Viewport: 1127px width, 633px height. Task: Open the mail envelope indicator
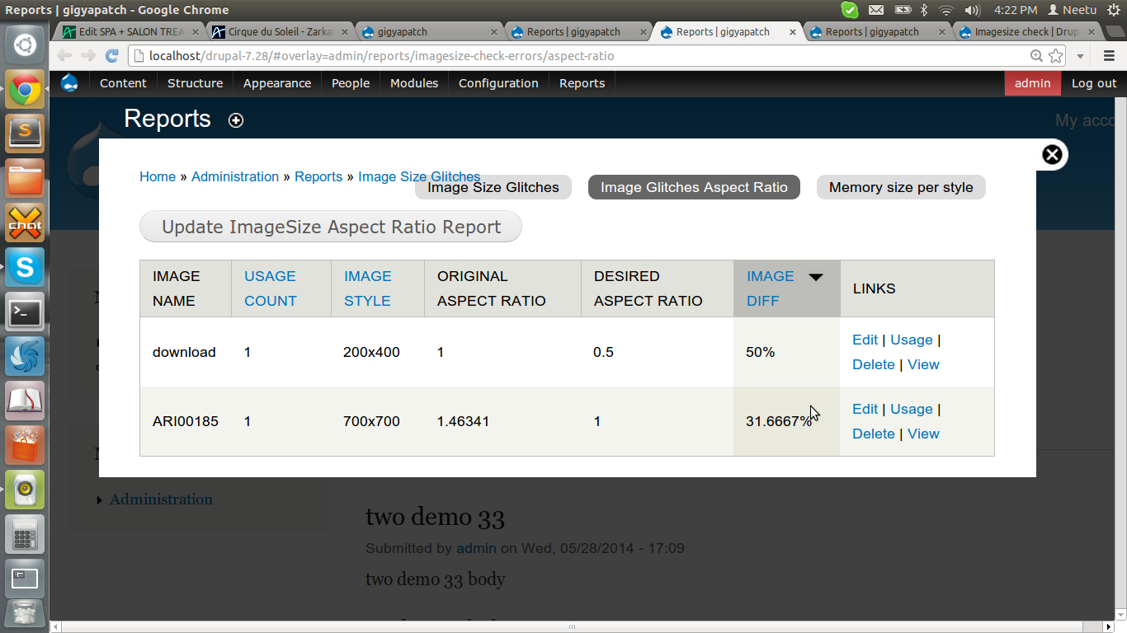(x=876, y=10)
